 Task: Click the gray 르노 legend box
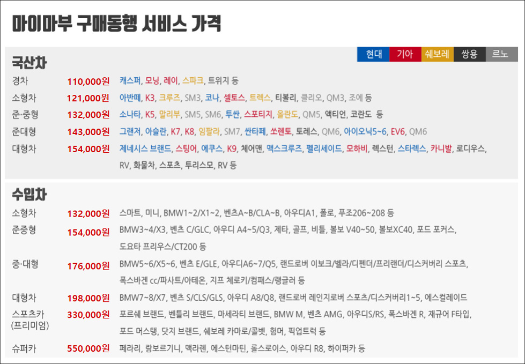click(502, 54)
